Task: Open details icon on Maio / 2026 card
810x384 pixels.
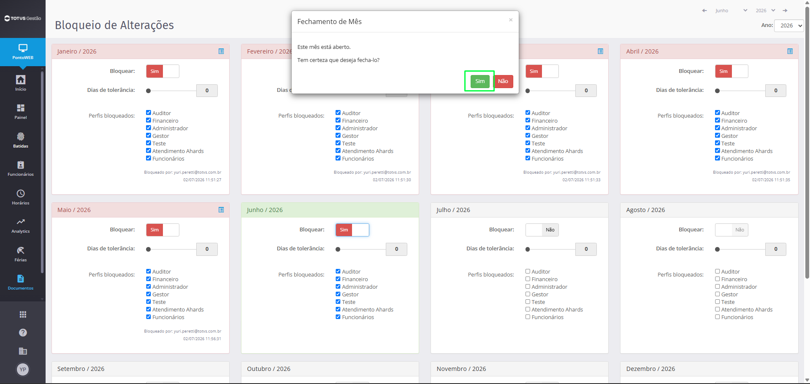Action: (x=221, y=210)
